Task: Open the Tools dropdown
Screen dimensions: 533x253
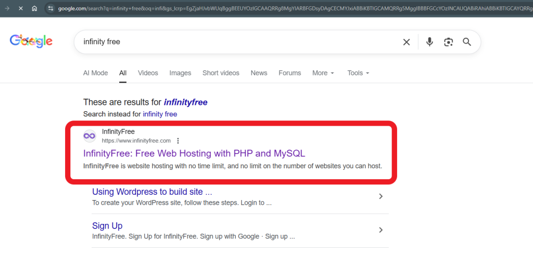Action: coord(358,73)
